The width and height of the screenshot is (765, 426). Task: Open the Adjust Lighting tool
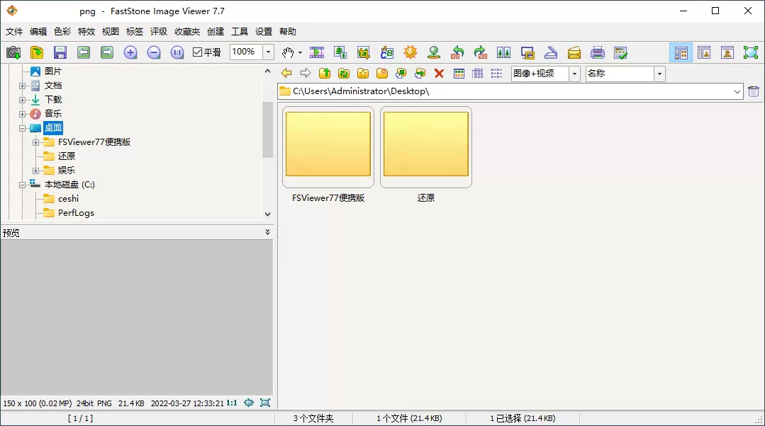coord(410,52)
